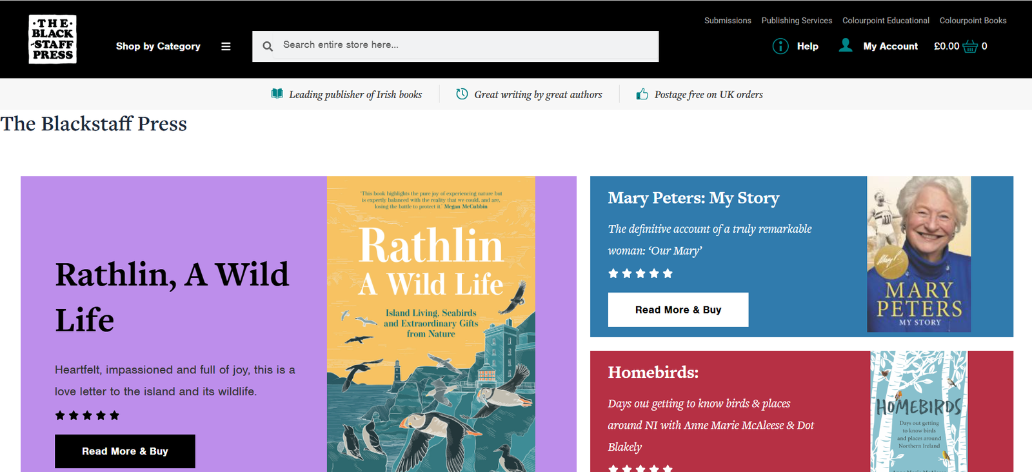The height and width of the screenshot is (472, 1032).
Task: Click the My Account person icon
Action: click(846, 45)
